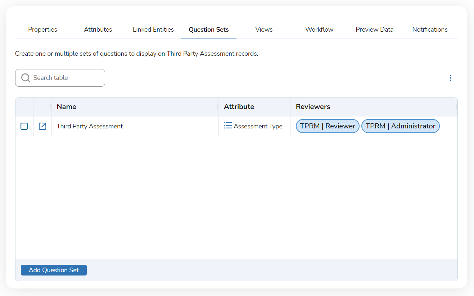
Task: Select the Question Sets tab
Action: point(209,29)
